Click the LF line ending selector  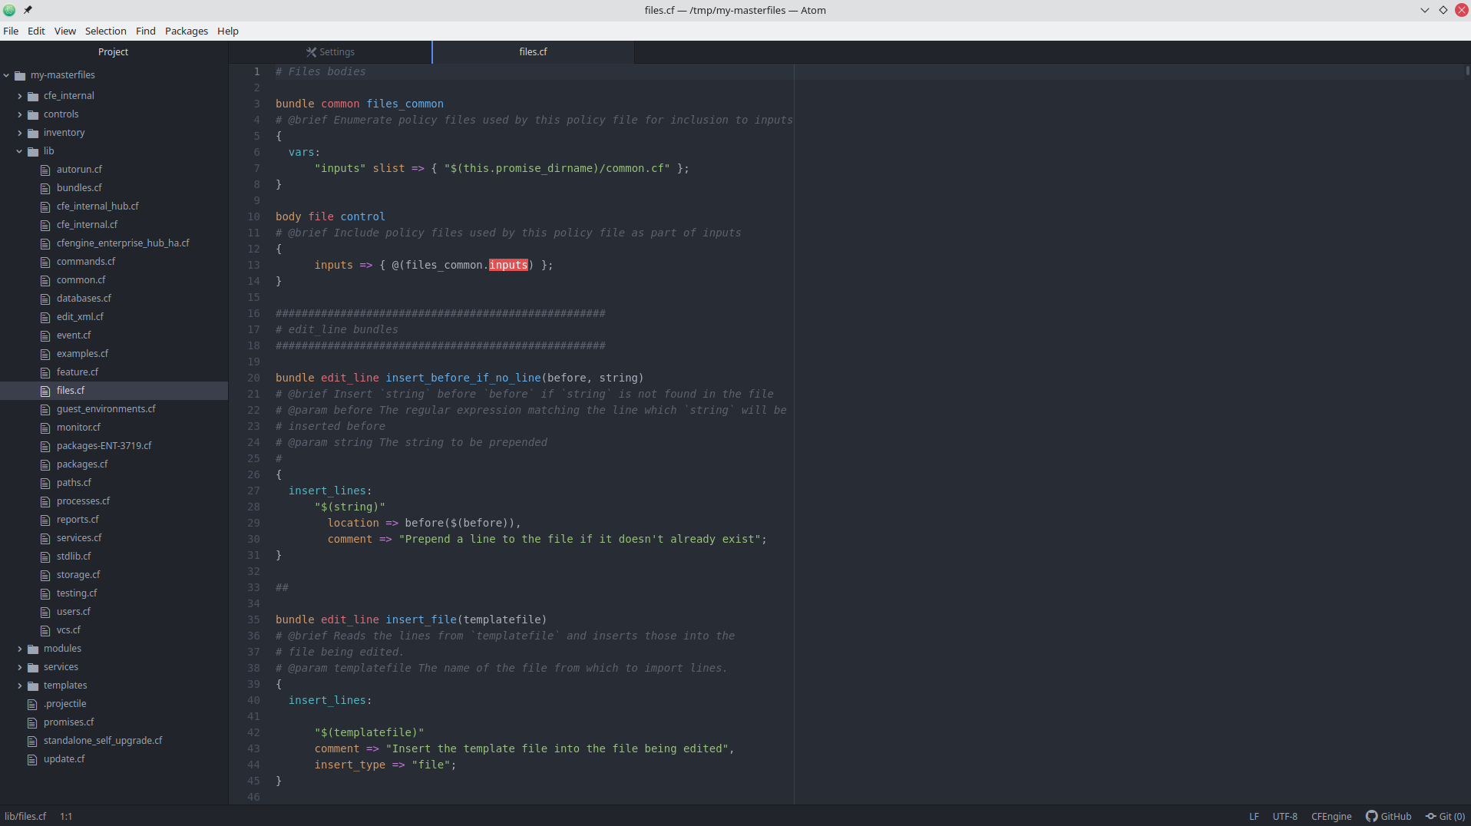(x=1253, y=816)
